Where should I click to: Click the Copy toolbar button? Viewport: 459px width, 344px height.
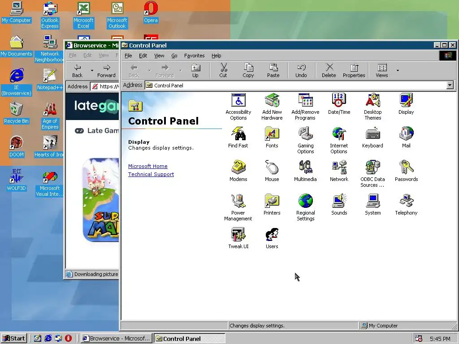coord(248,71)
